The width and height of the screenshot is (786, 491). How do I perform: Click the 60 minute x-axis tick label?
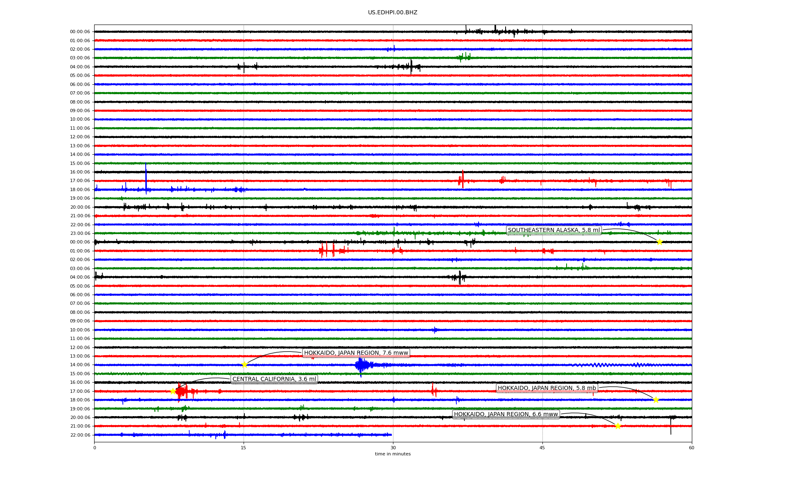[x=691, y=448]
